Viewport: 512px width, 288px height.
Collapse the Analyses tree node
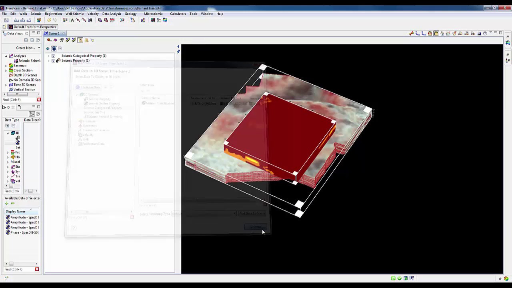tap(6, 56)
